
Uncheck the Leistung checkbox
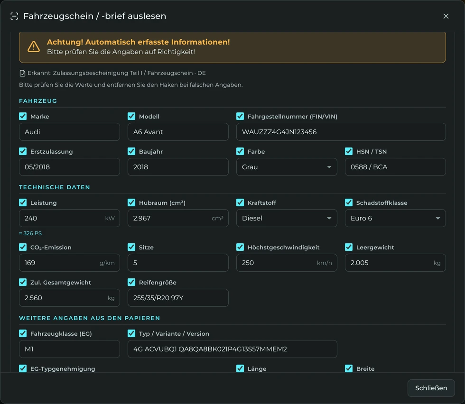click(x=23, y=202)
